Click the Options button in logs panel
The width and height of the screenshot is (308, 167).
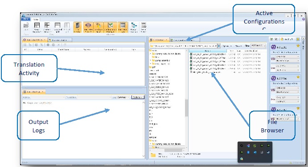tap(138, 97)
